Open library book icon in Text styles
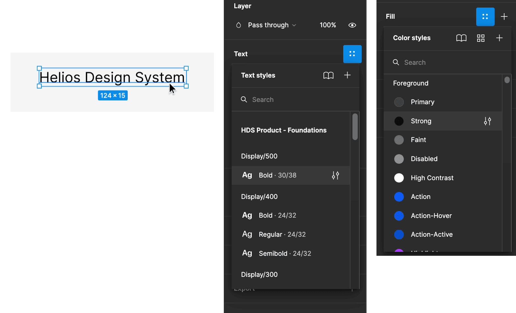The height and width of the screenshot is (313, 516). pyautogui.click(x=328, y=75)
